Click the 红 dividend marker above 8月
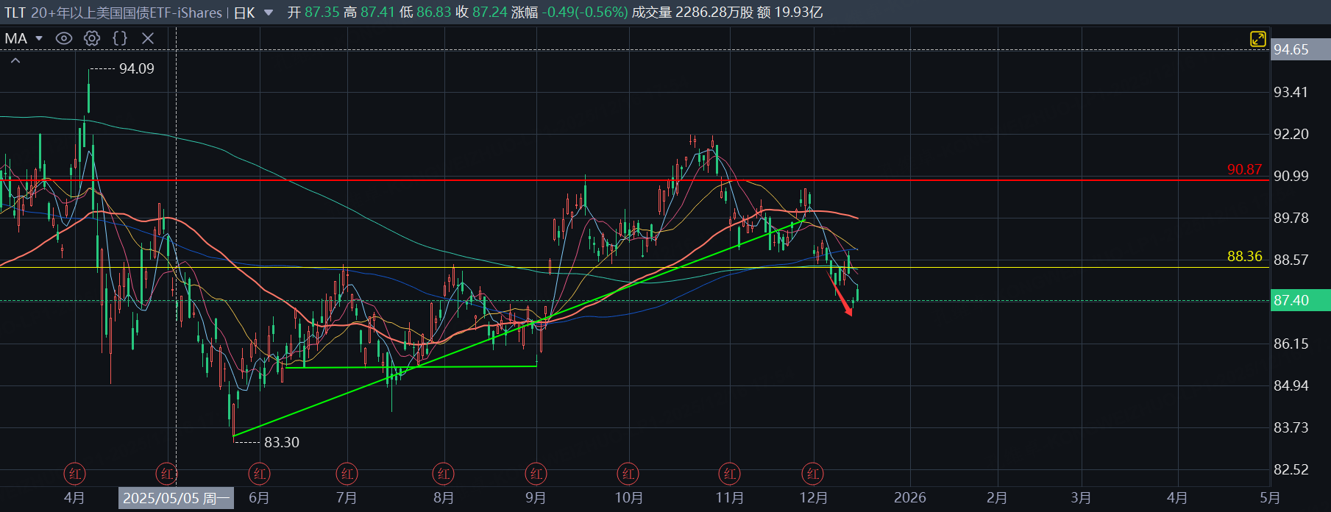 pos(444,474)
